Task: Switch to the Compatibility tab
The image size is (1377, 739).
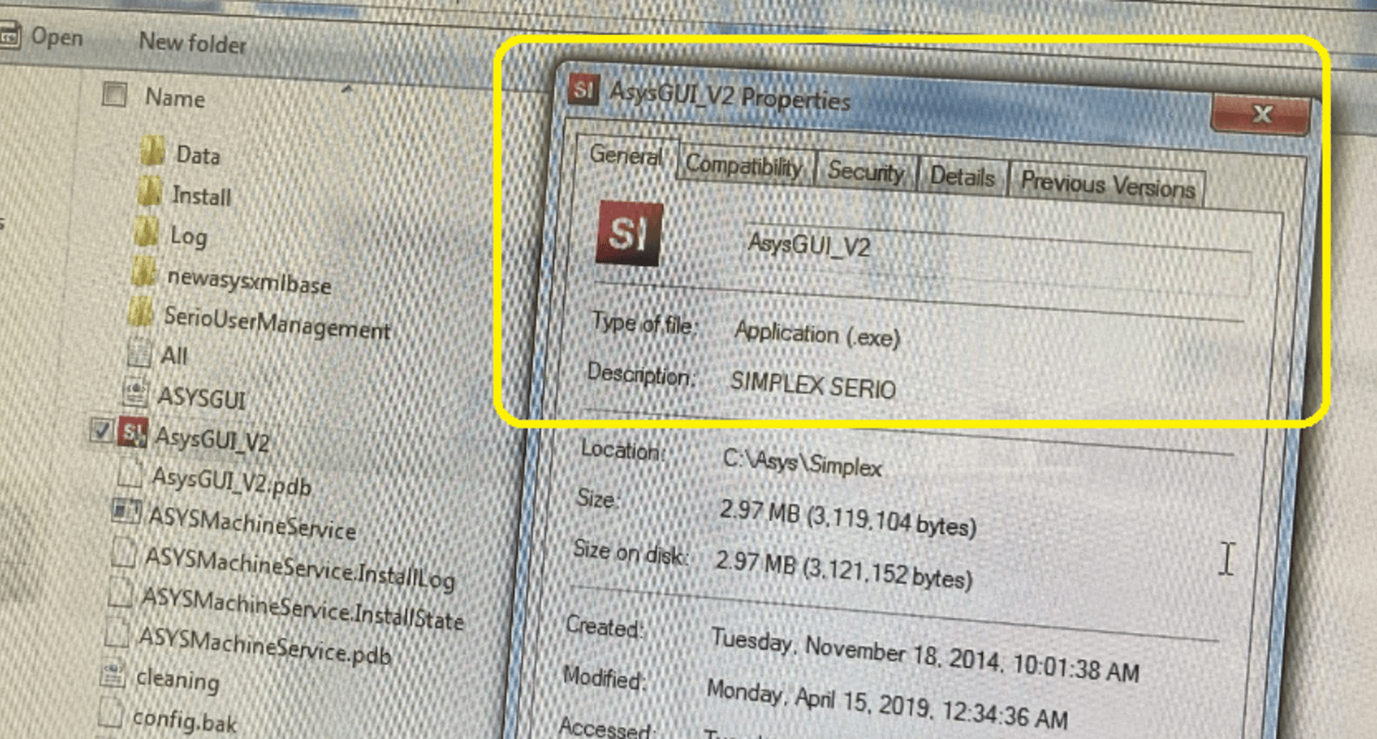Action: 744,166
